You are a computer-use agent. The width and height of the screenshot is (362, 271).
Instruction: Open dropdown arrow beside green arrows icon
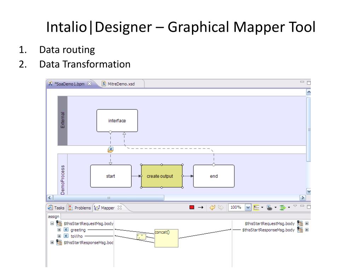(x=289, y=207)
